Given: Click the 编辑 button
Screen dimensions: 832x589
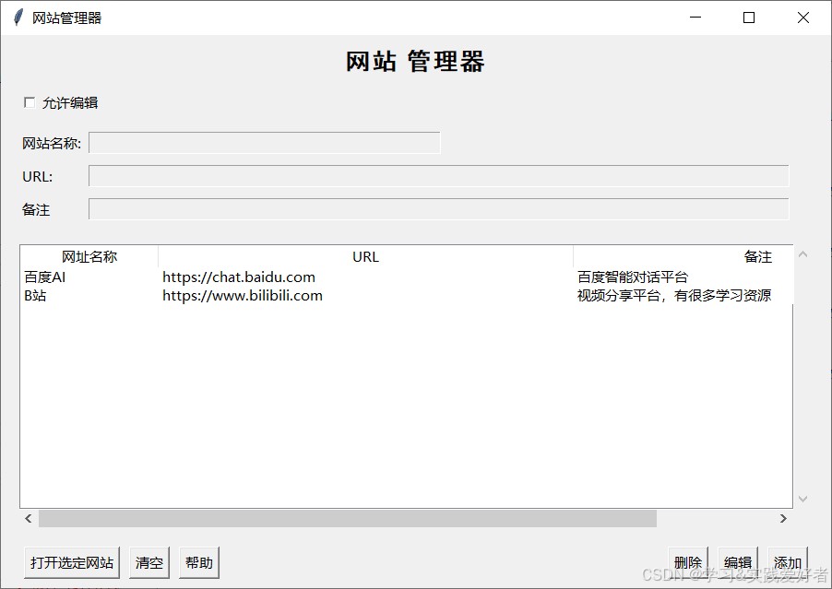Looking at the screenshot, I should pyautogui.click(x=738, y=562).
